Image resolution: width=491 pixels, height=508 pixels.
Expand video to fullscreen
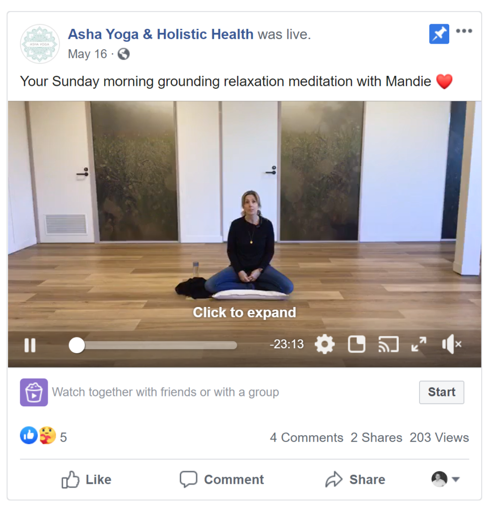[x=419, y=344]
